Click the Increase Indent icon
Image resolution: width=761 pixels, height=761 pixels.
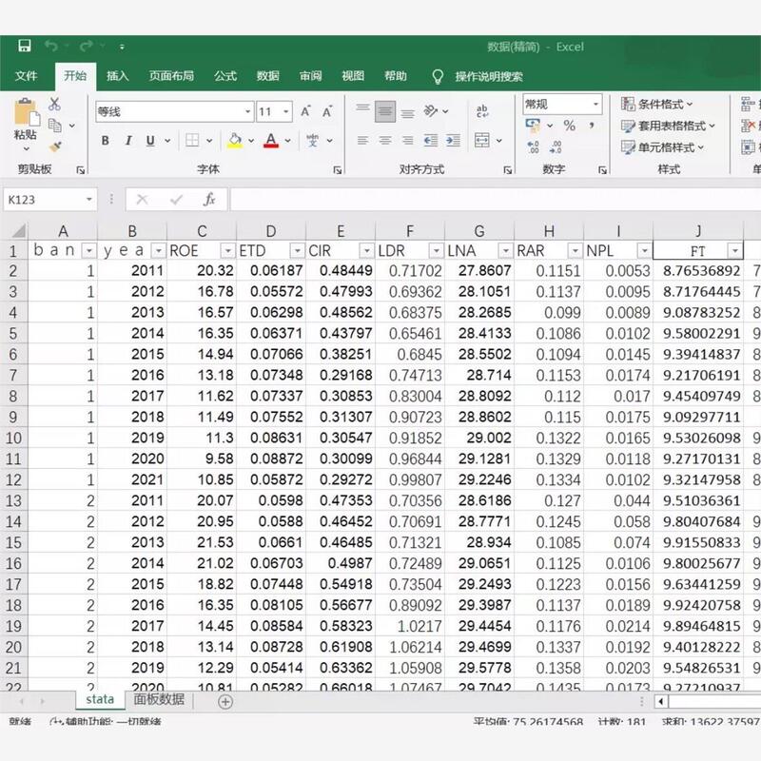pos(453,141)
